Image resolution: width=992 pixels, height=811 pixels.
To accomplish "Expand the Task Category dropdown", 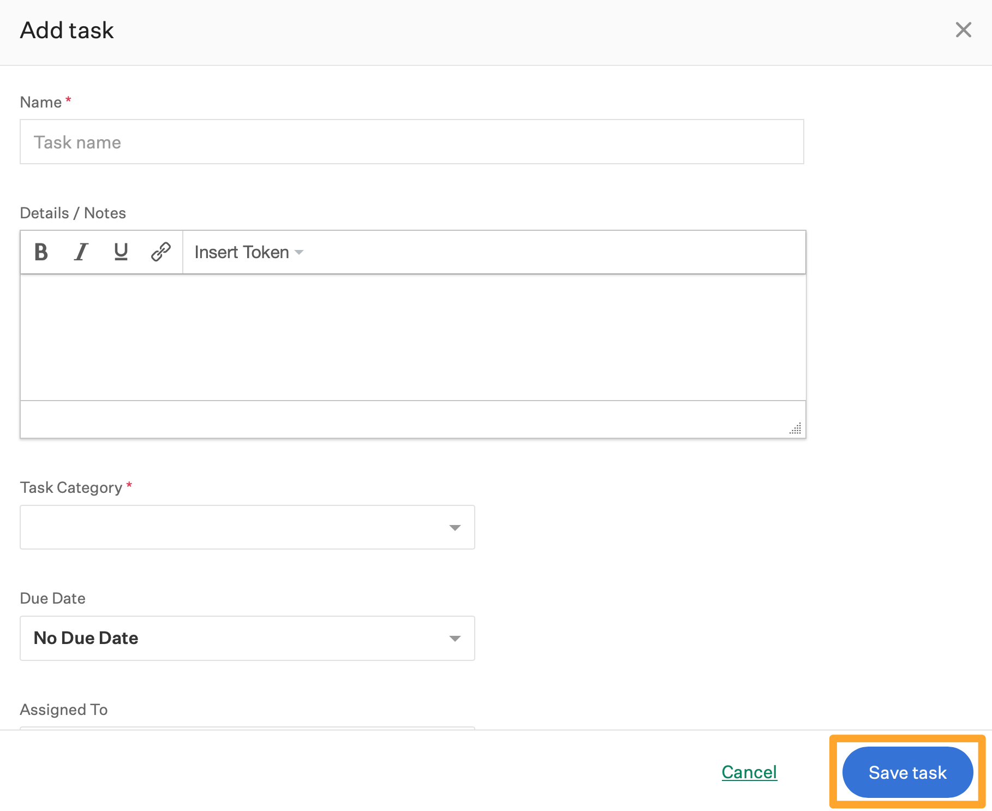I will 247,527.
